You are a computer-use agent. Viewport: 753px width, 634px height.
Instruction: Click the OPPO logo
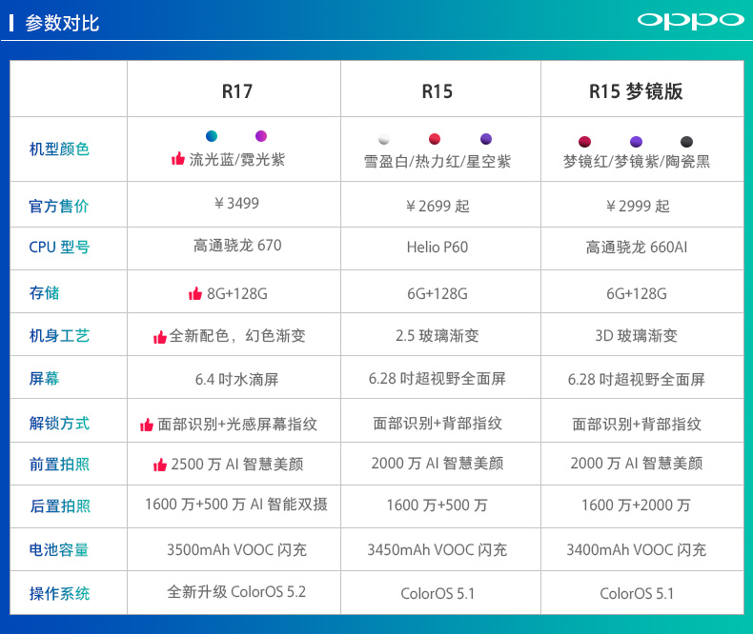pyautogui.click(x=690, y=21)
